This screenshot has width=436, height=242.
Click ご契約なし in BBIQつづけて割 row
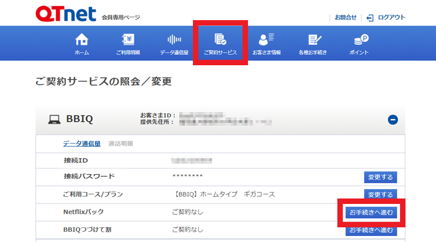(x=187, y=230)
